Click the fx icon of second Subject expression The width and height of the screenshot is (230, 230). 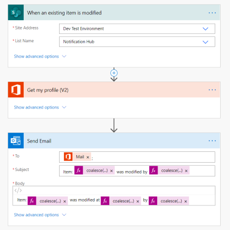[154, 170]
